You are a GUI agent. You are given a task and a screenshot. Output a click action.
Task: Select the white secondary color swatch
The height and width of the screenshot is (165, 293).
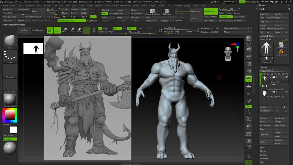pos(13,130)
